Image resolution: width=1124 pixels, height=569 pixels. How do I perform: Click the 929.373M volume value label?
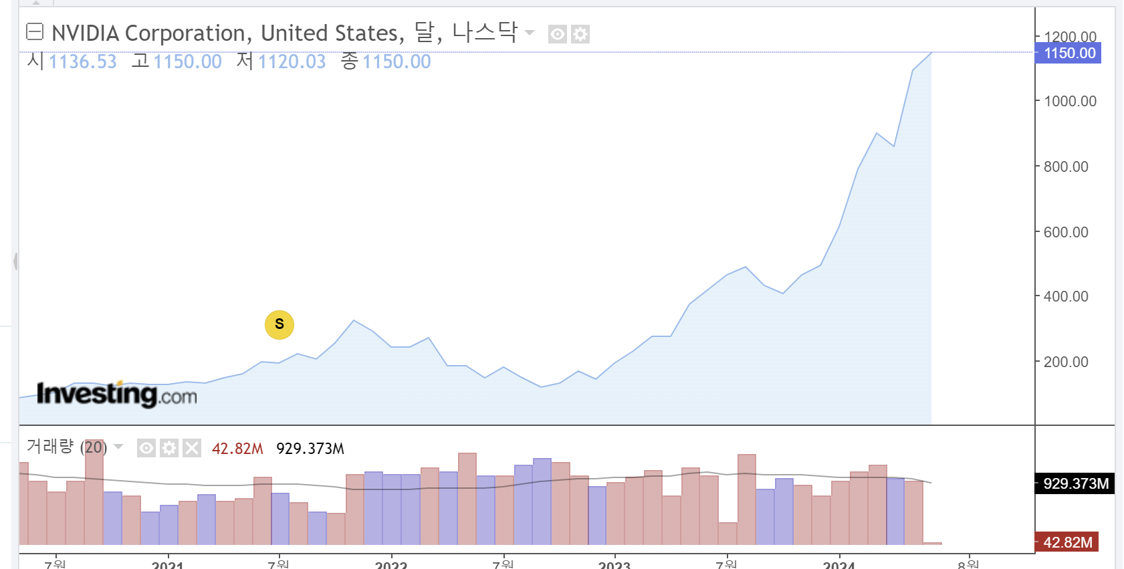[310, 449]
